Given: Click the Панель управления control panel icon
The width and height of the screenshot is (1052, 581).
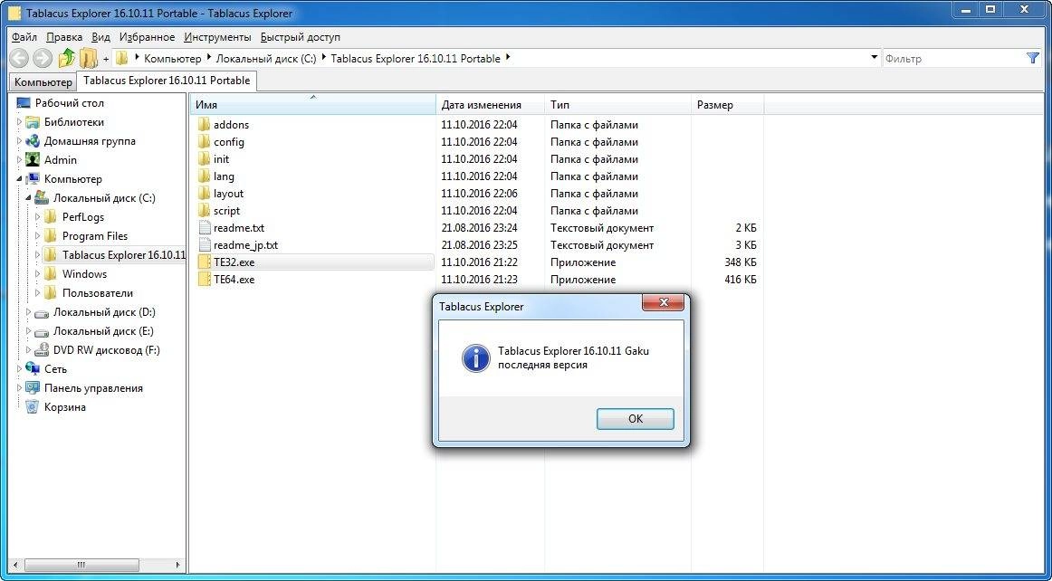Looking at the screenshot, I should pyautogui.click(x=33, y=387).
